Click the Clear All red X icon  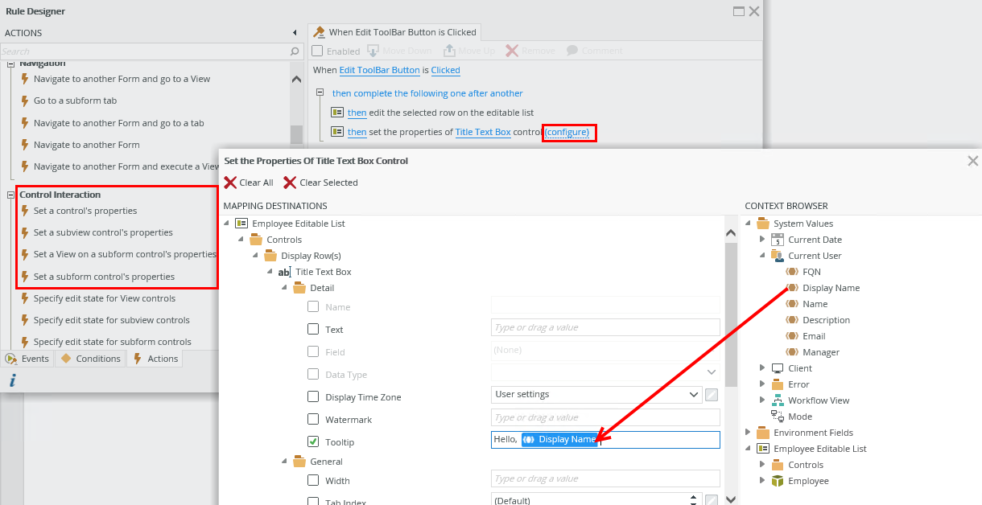click(230, 183)
